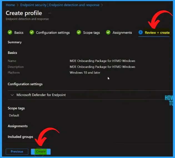Open the ellipsis menu beside Create profile
Image resolution: width=175 pixels, height=158 pixels.
tap(50, 13)
